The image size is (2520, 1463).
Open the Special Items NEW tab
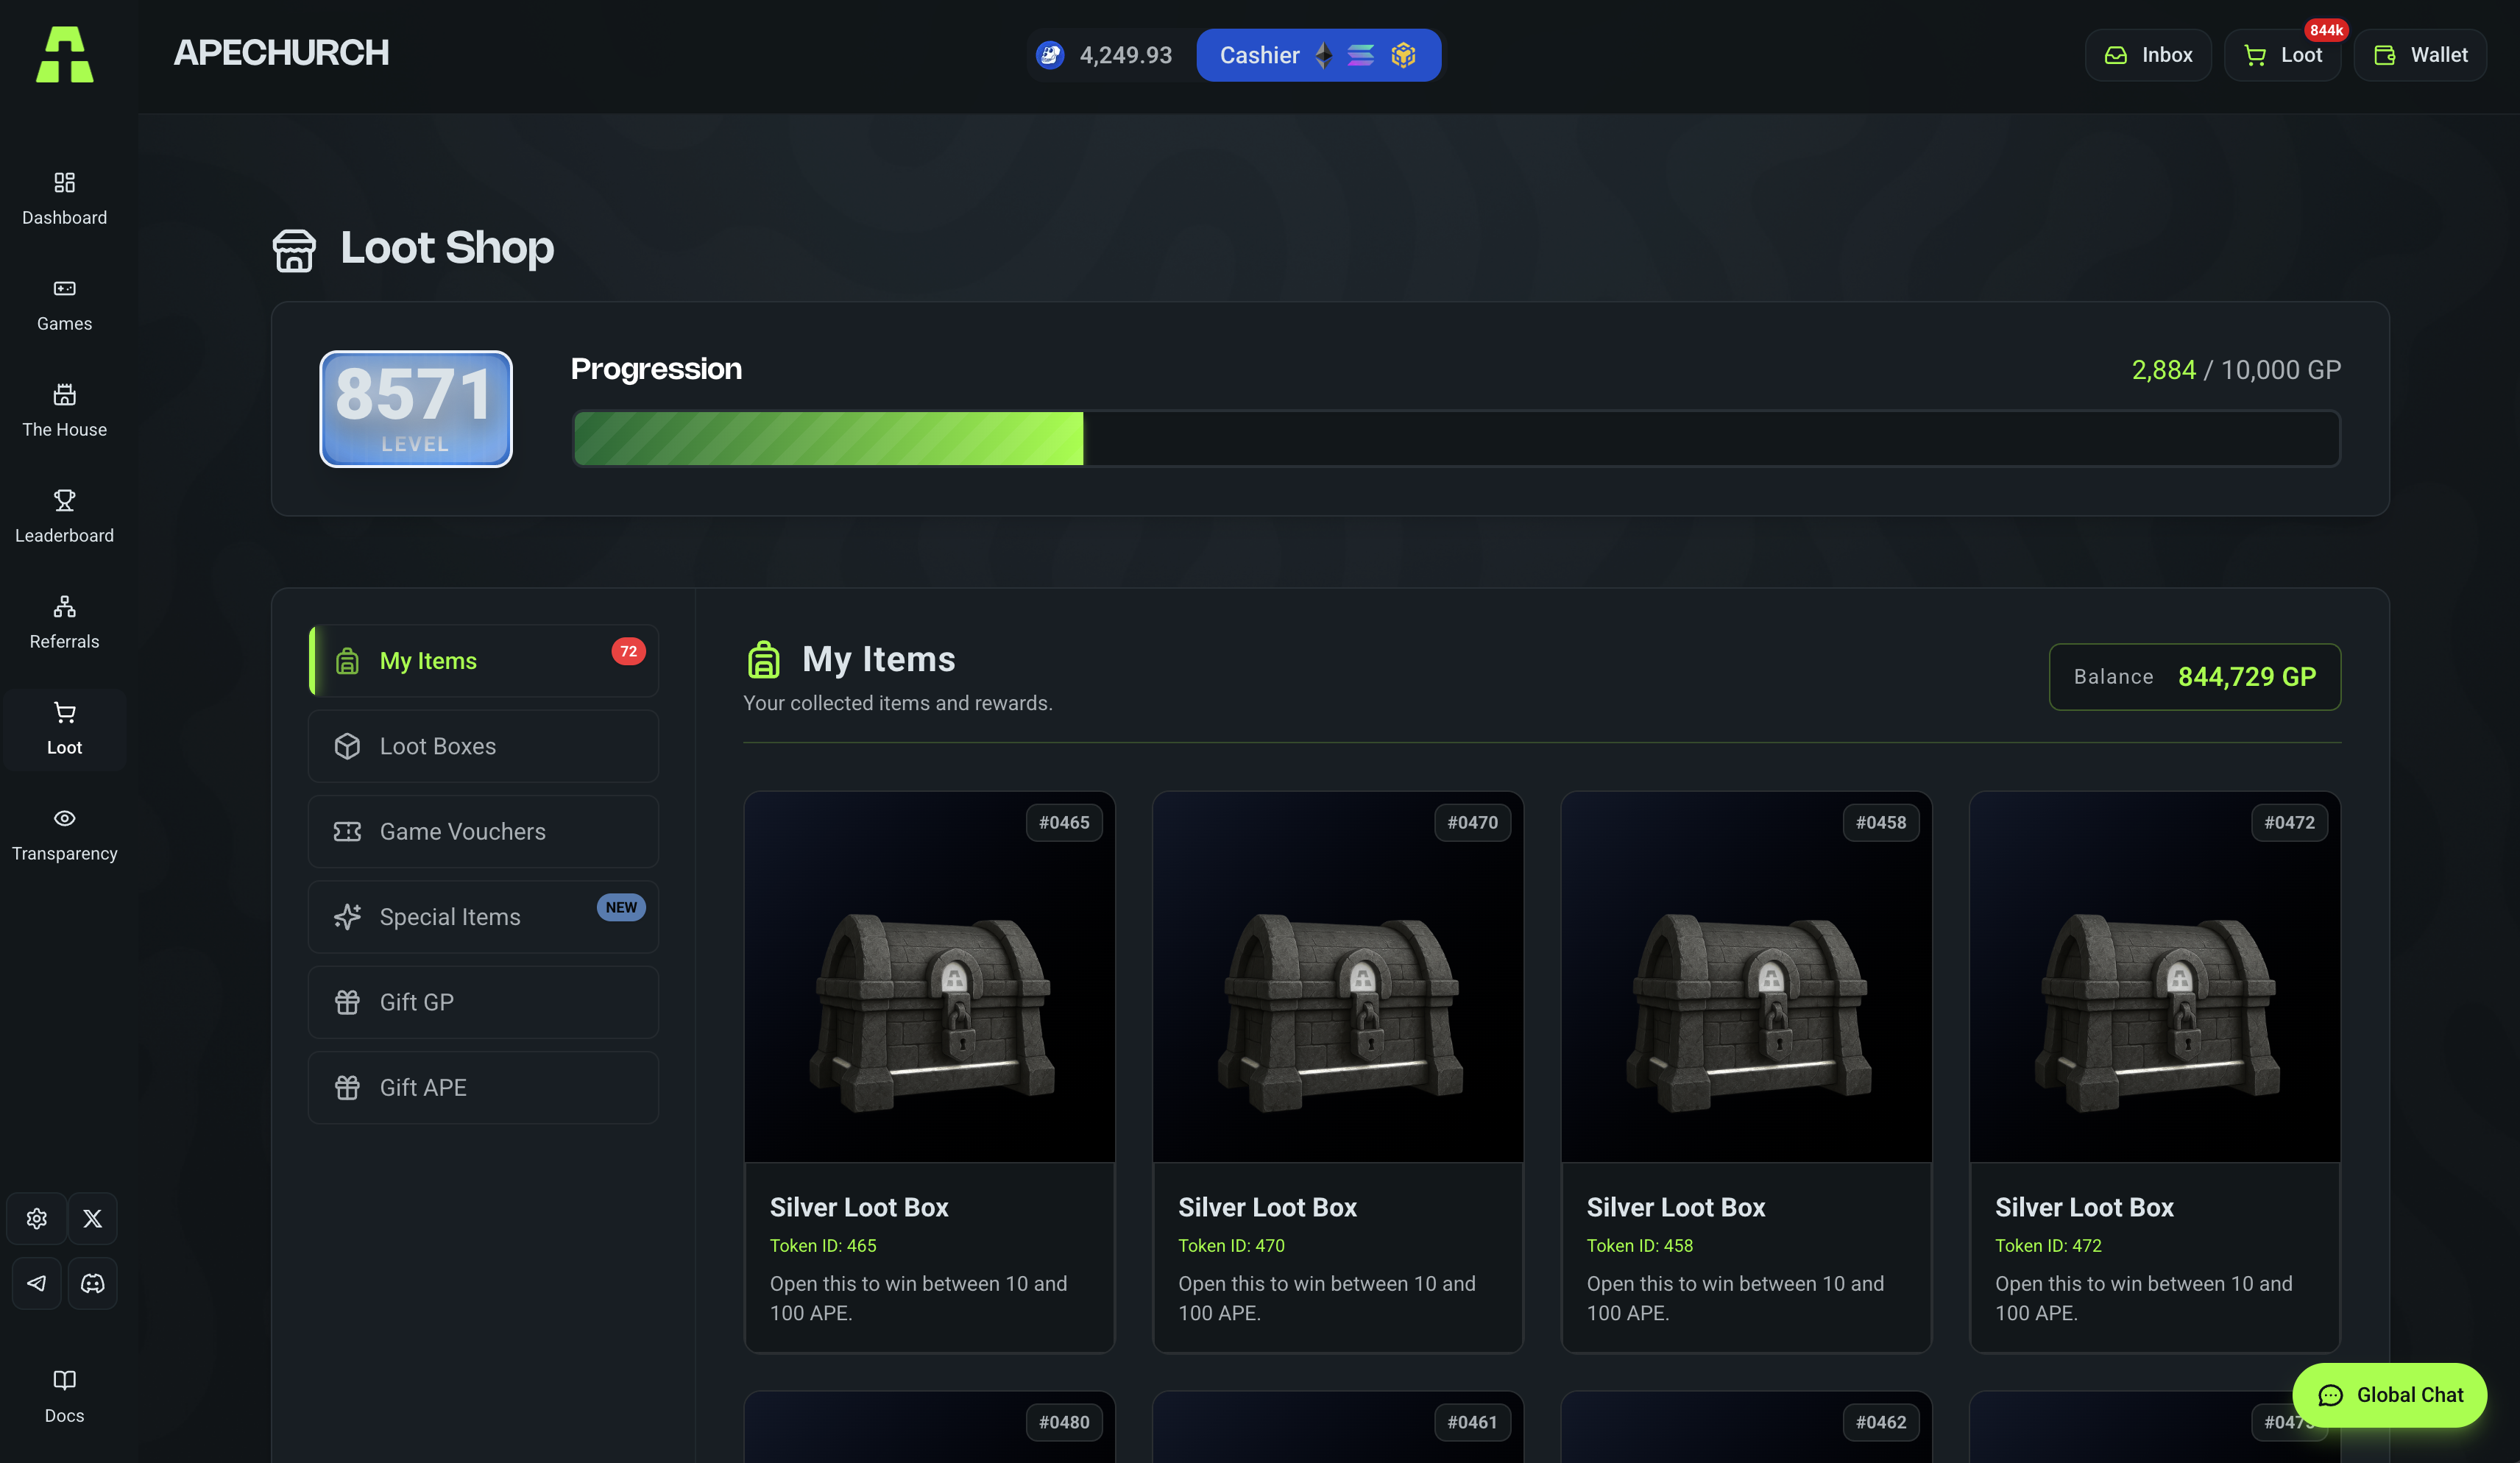pos(483,917)
